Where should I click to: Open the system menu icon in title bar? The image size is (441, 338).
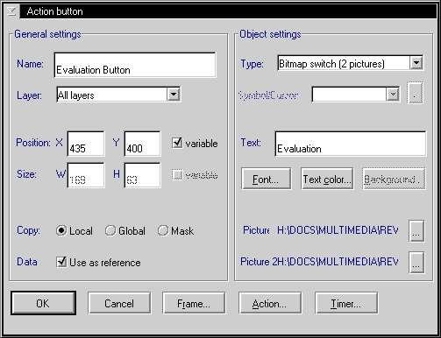coord(11,11)
